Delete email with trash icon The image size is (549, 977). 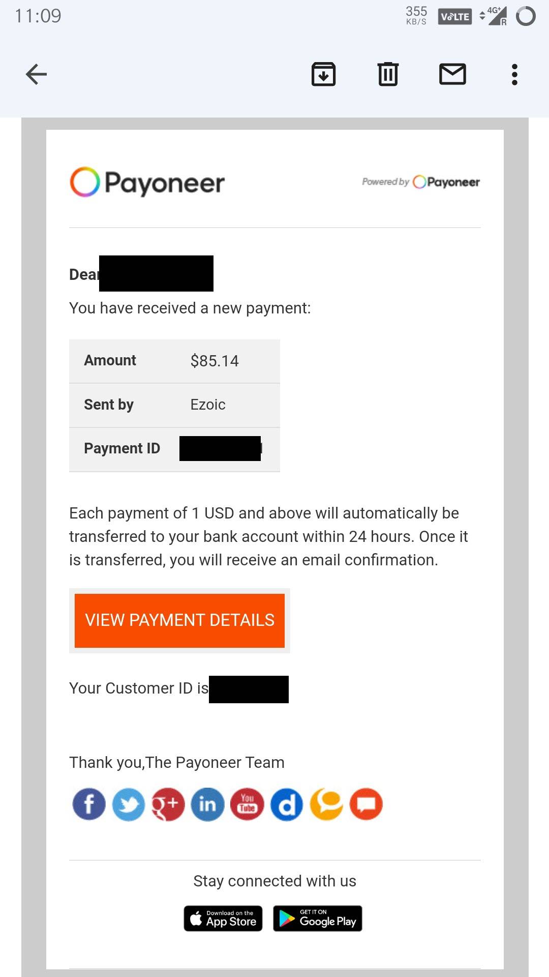coord(388,74)
